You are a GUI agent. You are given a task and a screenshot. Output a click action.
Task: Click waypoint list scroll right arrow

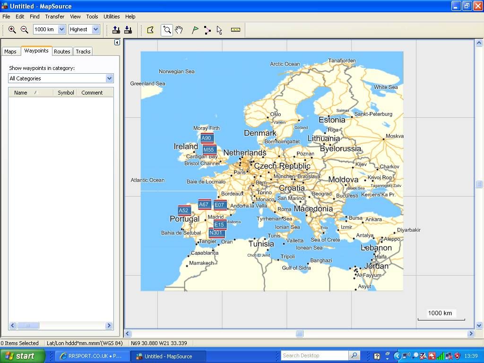[109, 325]
